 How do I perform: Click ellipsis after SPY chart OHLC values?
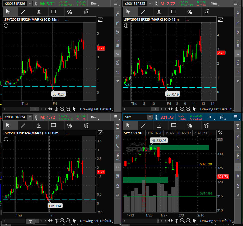[210, 133]
